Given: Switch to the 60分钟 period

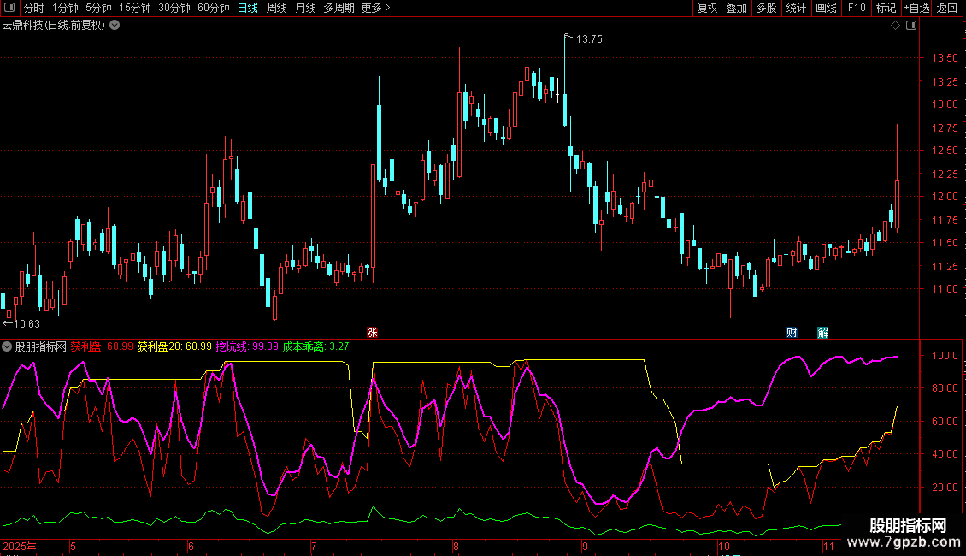Looking at the screenshot, I should pos(213,8).
